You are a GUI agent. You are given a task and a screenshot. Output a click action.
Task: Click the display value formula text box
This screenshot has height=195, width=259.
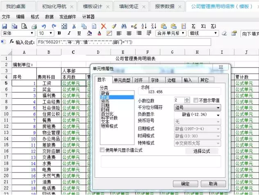[161, 161]
